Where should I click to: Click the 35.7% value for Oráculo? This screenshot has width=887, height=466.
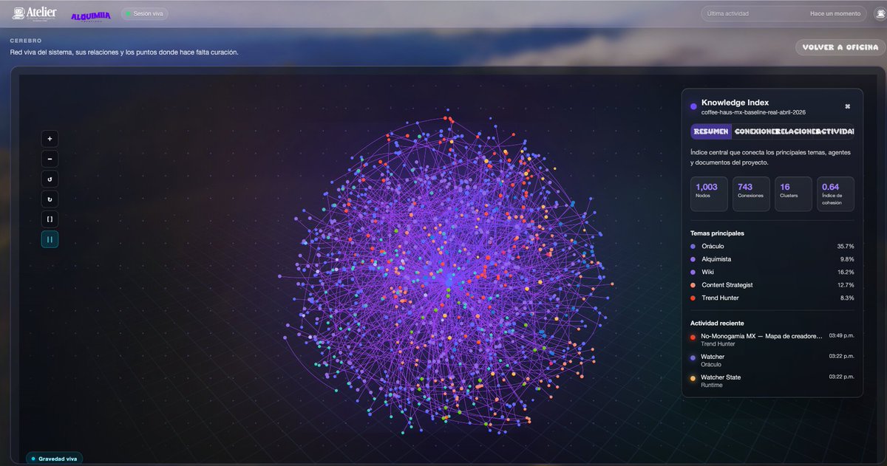pyautogui.click(x=846, y=246)
